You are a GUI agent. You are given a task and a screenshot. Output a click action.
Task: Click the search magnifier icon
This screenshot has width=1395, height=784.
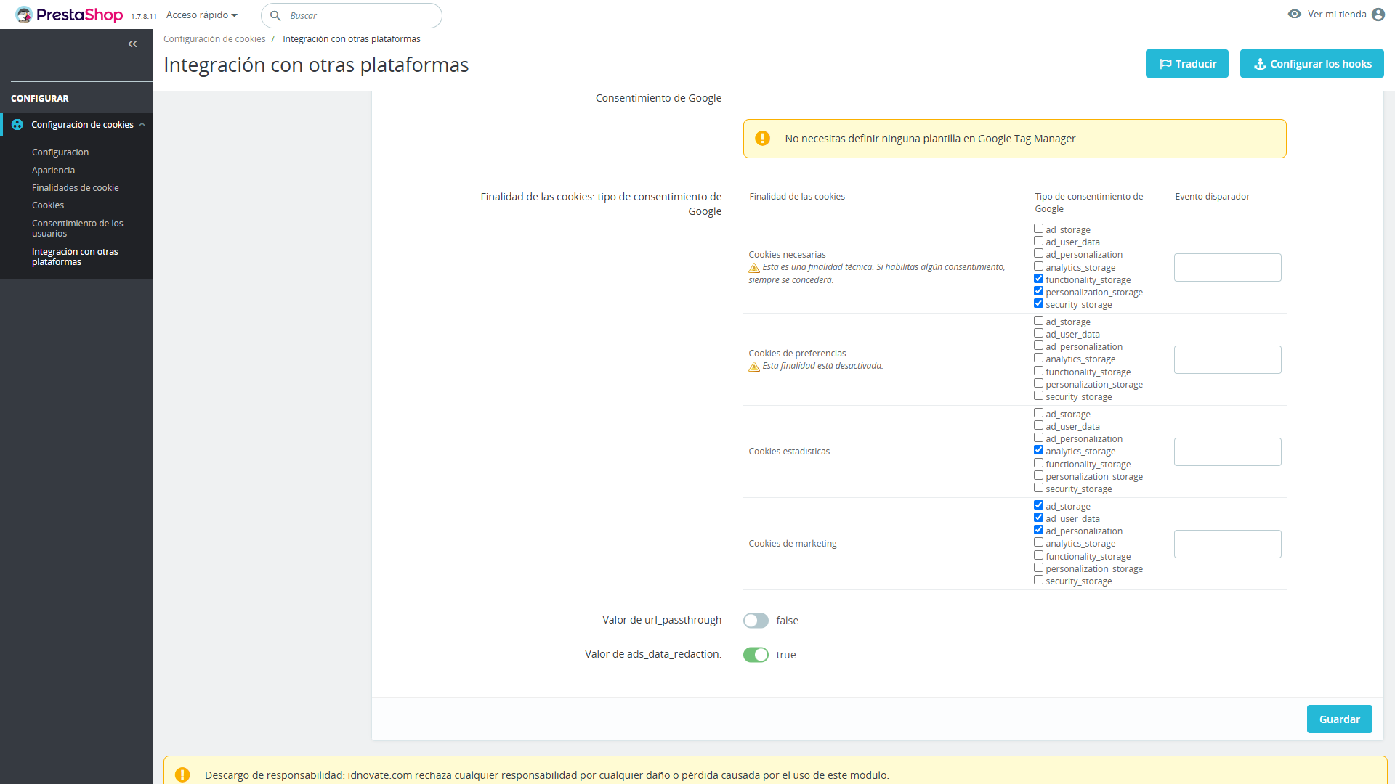tap(275, 15)
